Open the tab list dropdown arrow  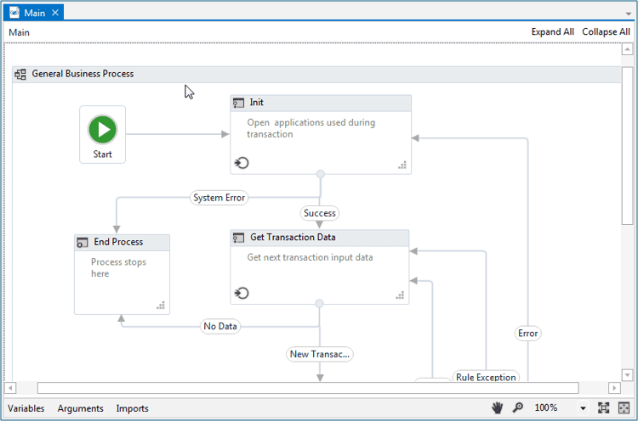tap(628, 14)
